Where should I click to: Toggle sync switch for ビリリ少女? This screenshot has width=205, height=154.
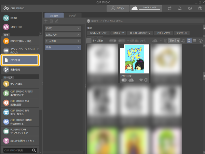click(x=124, y=80)
